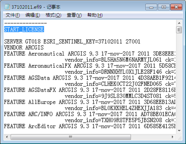This screenshot has width=186, height=144.
Task: Open the 文件(F) menu
Action: point(13,15)
